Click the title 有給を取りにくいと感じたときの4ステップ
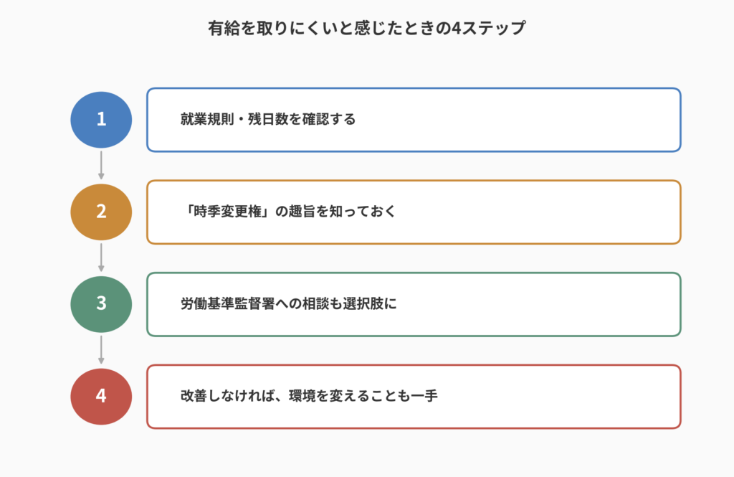Image resolution: width=734 pixels, height=477 pixels. coord(367,28)
